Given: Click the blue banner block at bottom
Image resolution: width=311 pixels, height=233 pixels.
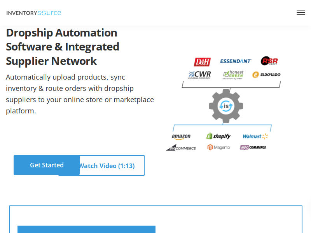Looking at the screenshot, I should (x=86, y=229).
